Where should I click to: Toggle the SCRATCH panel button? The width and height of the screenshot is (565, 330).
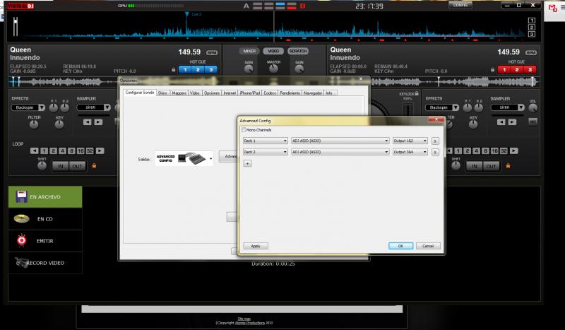298,52
